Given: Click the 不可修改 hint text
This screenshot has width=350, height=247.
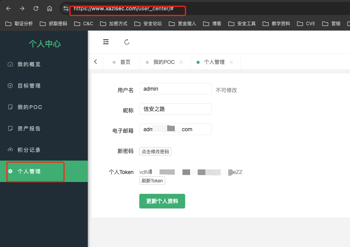Looking at the screenshot, I should [226, 90].
